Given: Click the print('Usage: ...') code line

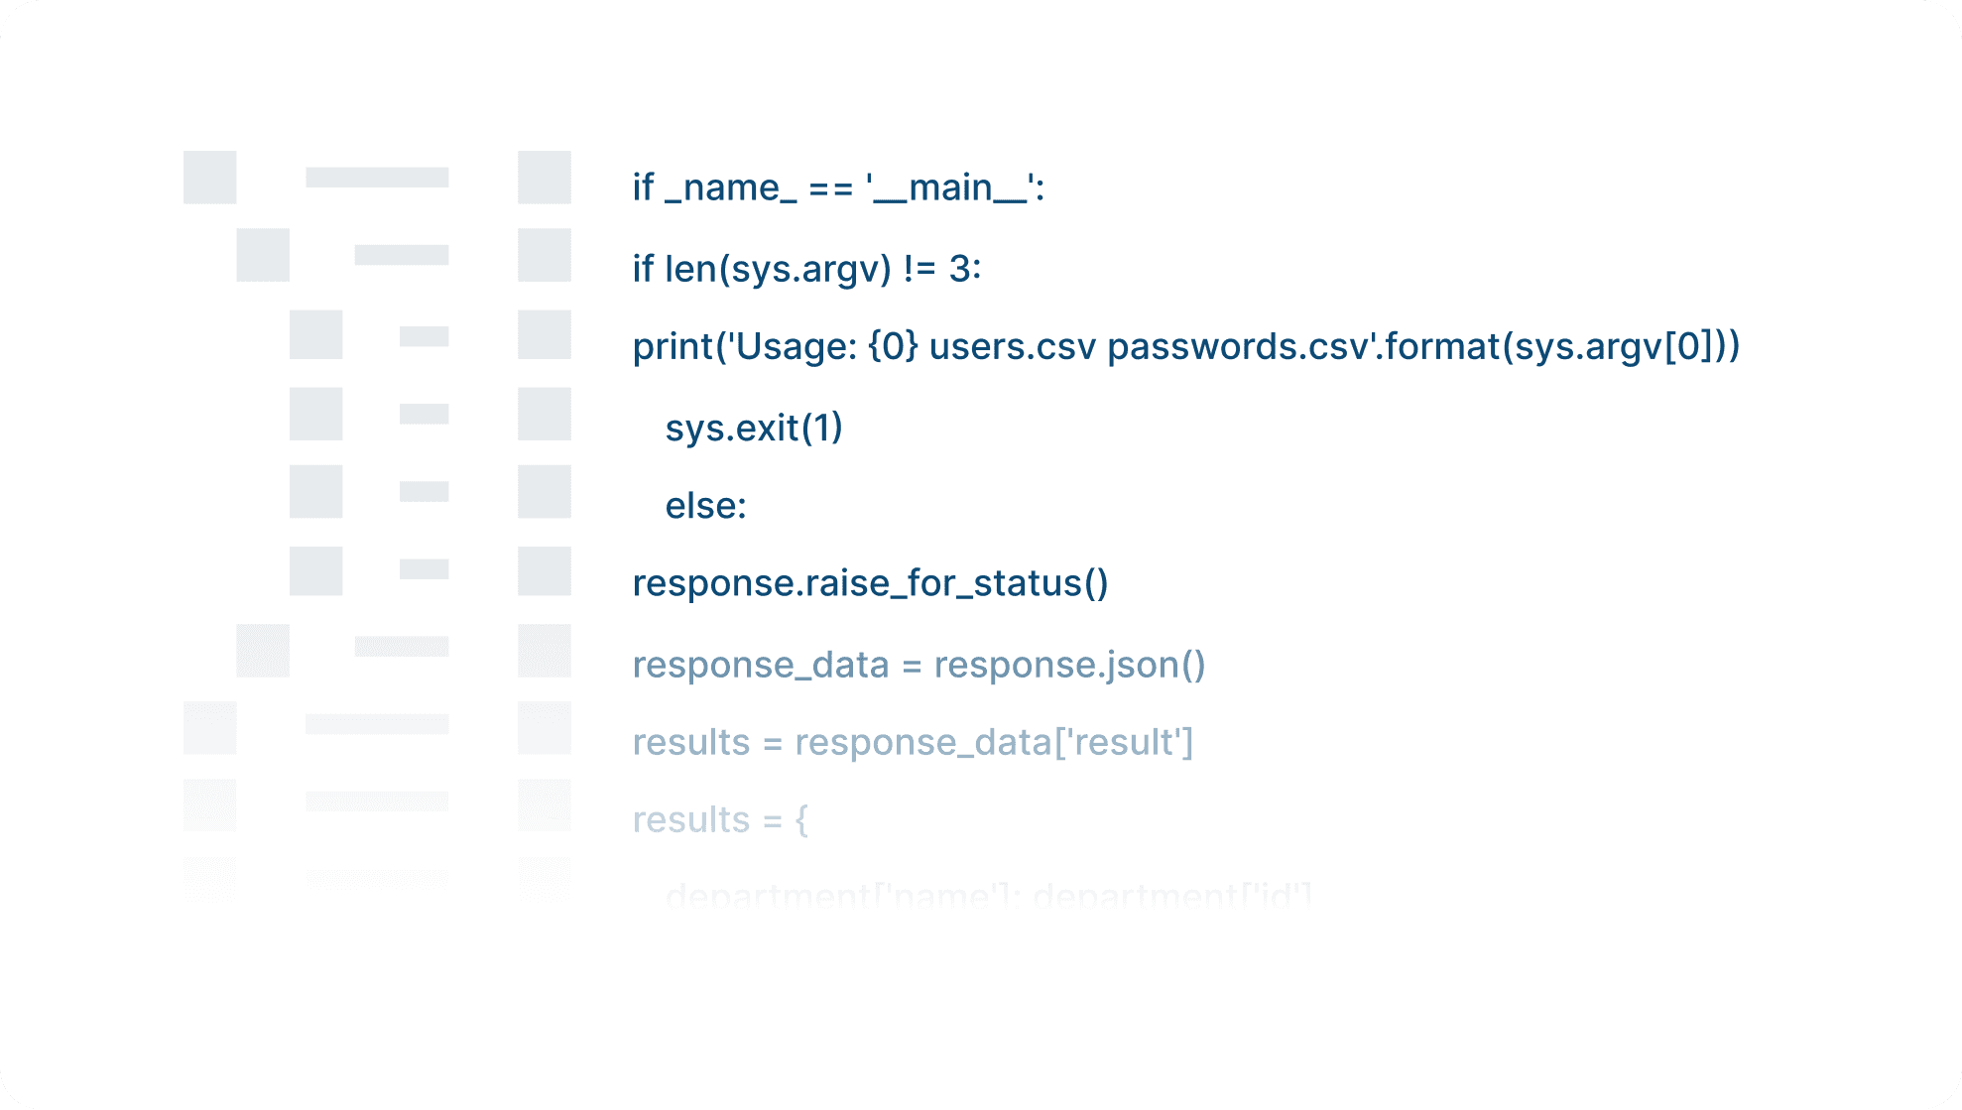Looking at the screenshot, I should [x=1185, y=346].
